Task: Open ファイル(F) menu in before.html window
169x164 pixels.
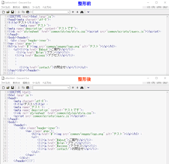Action: tap(6, 7)
